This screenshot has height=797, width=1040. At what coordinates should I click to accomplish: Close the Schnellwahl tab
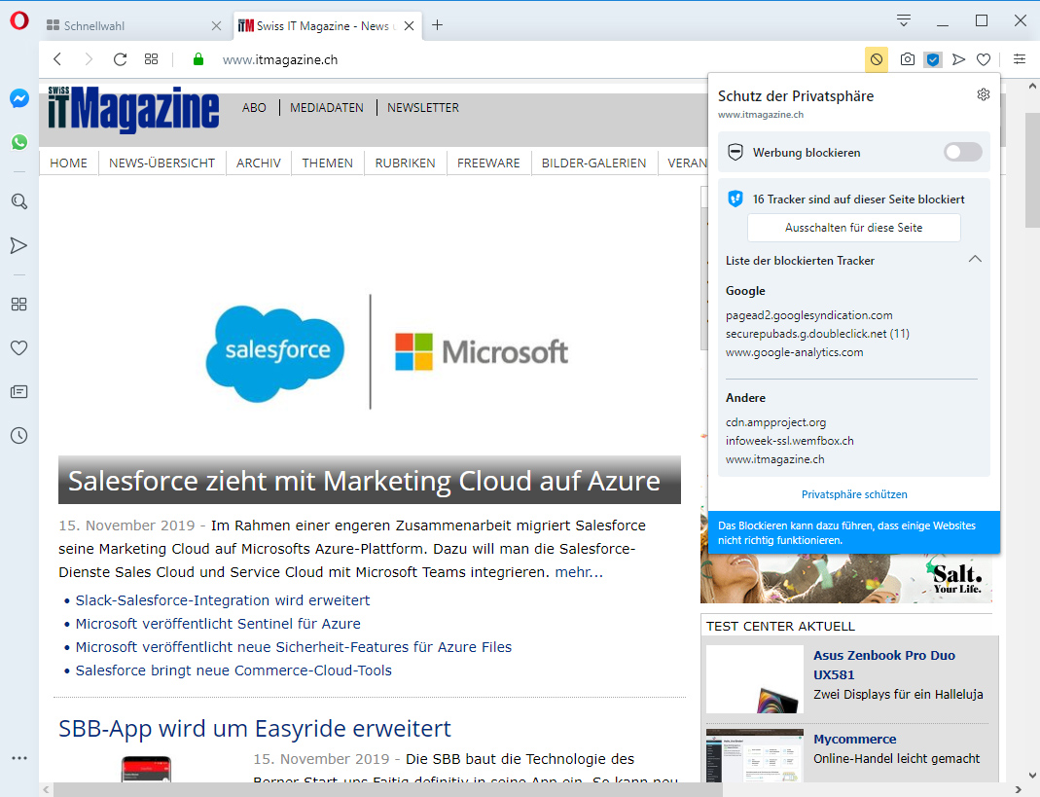pyautogui.click(x=216, y=26)
